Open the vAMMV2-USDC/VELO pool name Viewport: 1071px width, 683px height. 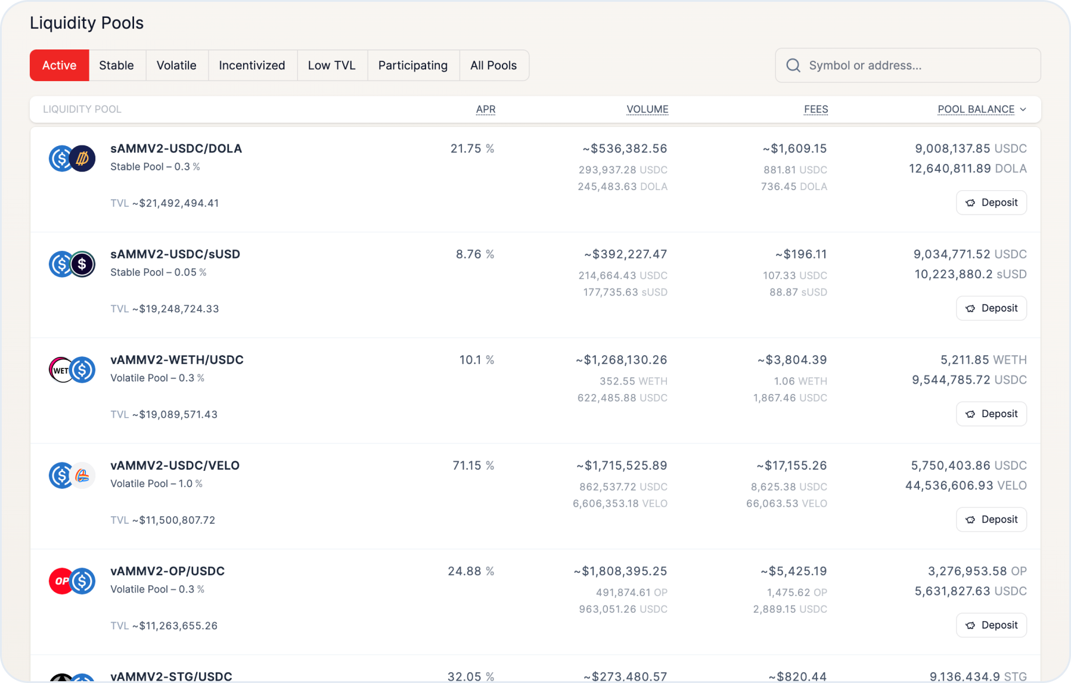(175, 465)
